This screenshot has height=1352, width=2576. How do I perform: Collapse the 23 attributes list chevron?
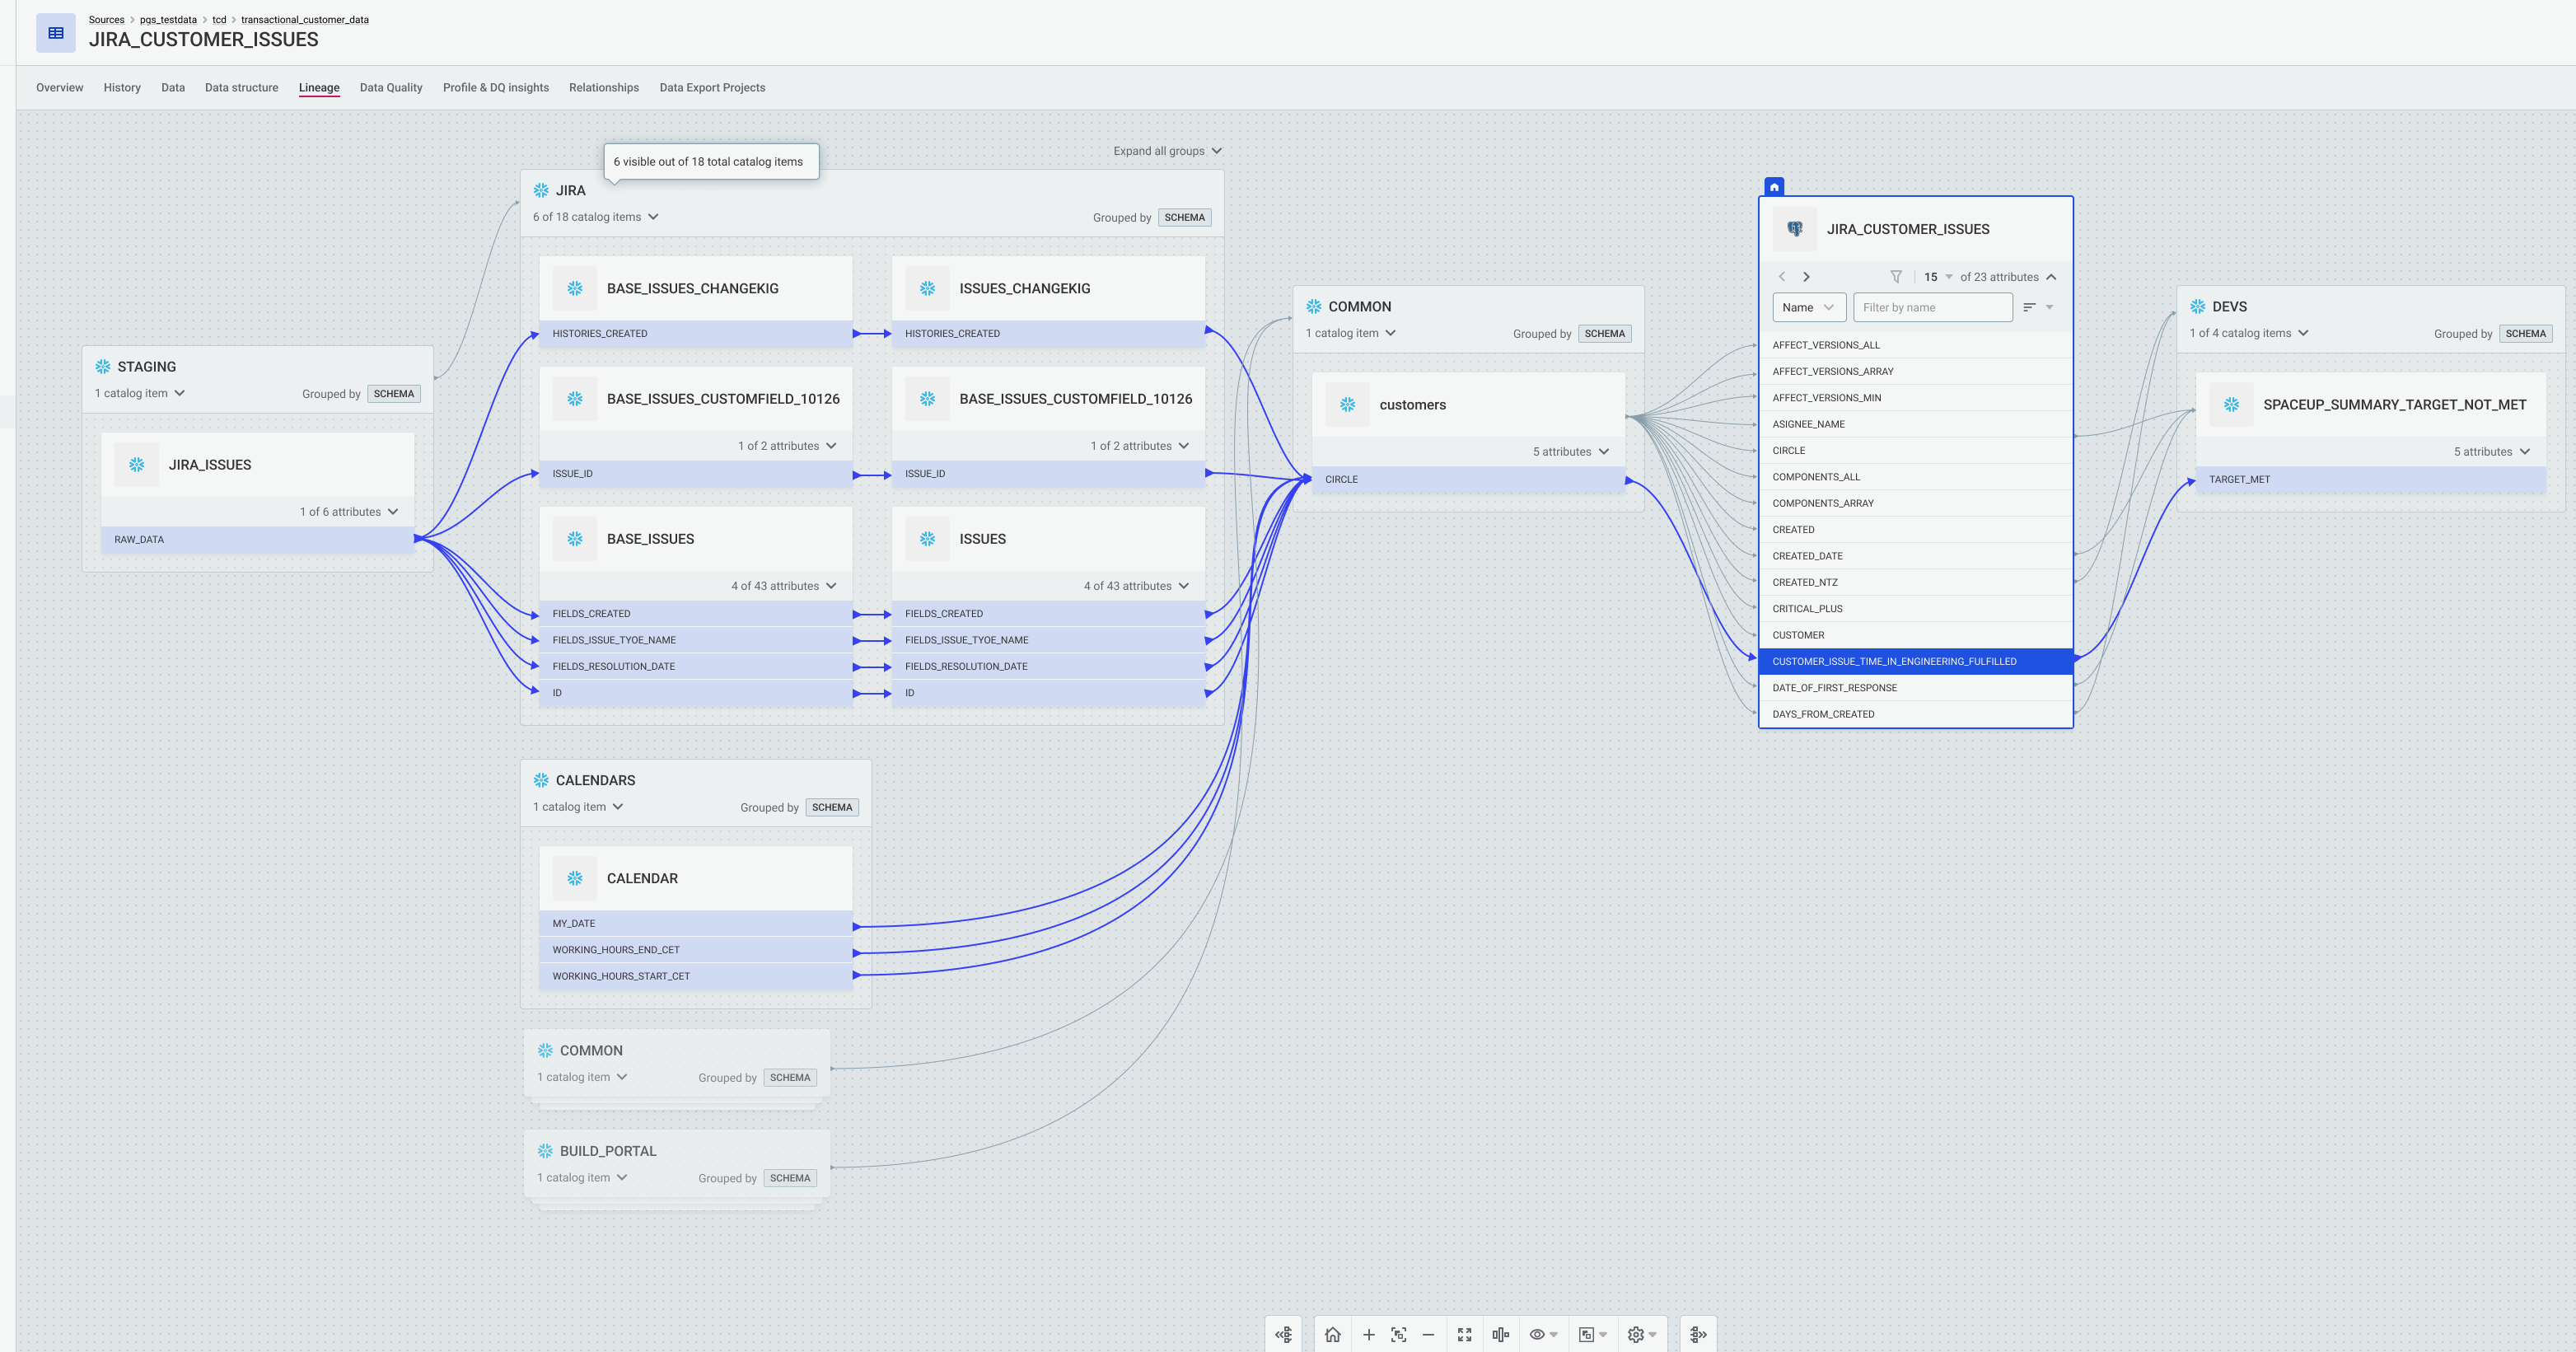click(x=2051, y=277)
